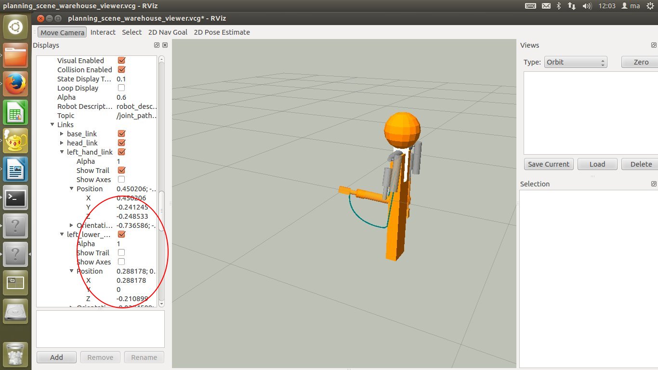Click the Add display button

click(x=56, y=357)
